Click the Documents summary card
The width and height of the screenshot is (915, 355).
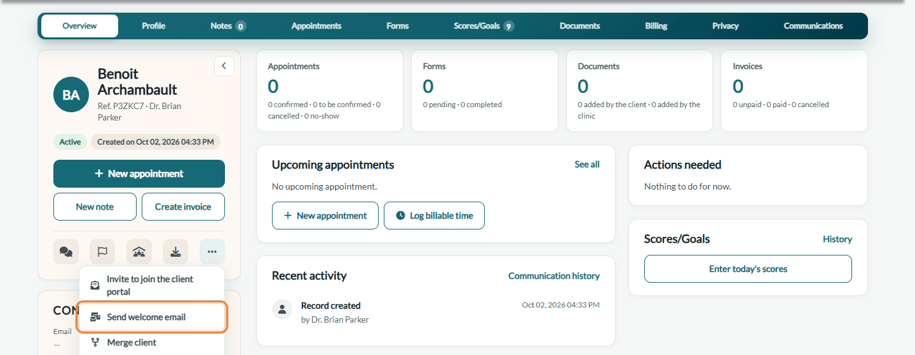[640, 91]
